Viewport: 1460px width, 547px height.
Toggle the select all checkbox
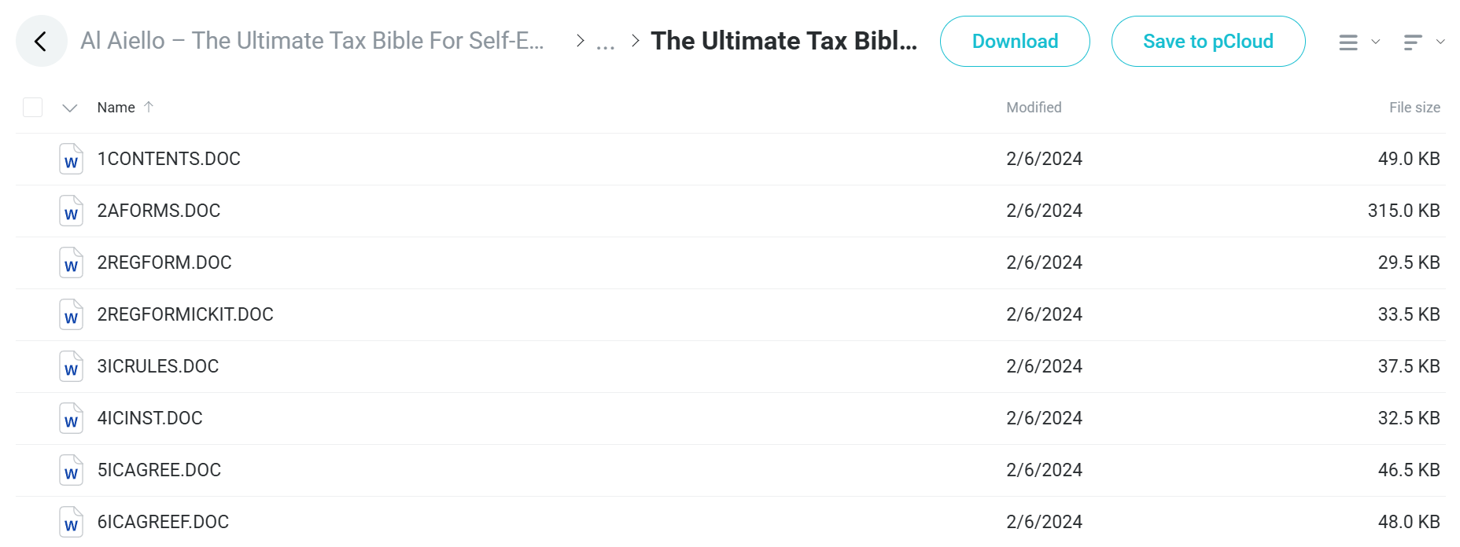coord(32,107)
